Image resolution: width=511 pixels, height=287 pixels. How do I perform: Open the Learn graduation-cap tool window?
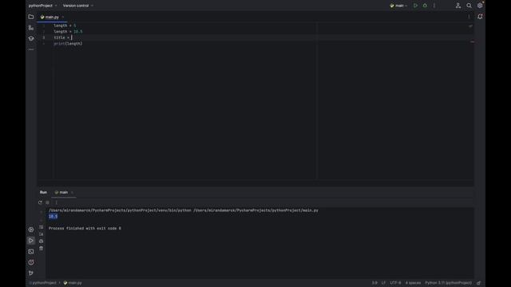coord(31,39)
